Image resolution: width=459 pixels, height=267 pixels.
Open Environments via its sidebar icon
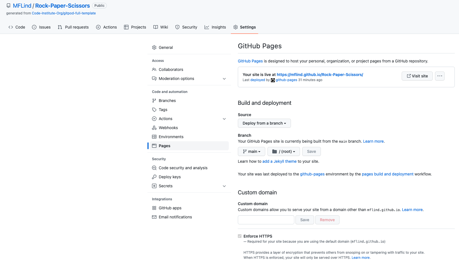154,137
